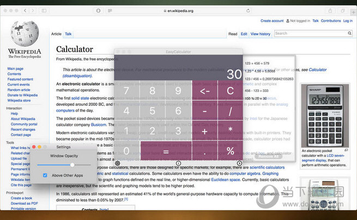Open Random article sidebar link
The height and width of the screenshot is (220, 357).
pos(19,90)
